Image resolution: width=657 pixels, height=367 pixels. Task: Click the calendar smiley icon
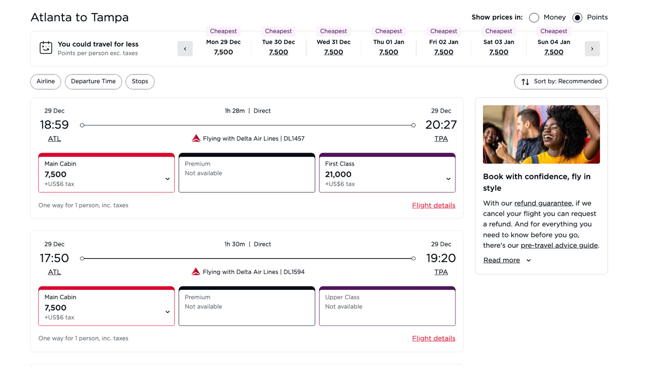click(46, 48)
